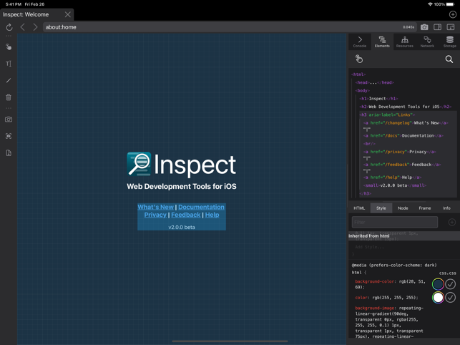Select the br node in DOM tree
The height and width of the screenshot is (345, 460).
pyautogui.click(x=369, y=144)
